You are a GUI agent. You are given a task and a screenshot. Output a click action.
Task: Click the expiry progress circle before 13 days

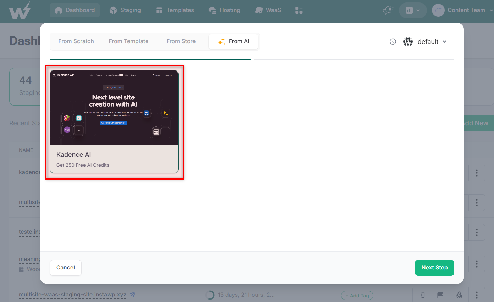tap(210, 295)
